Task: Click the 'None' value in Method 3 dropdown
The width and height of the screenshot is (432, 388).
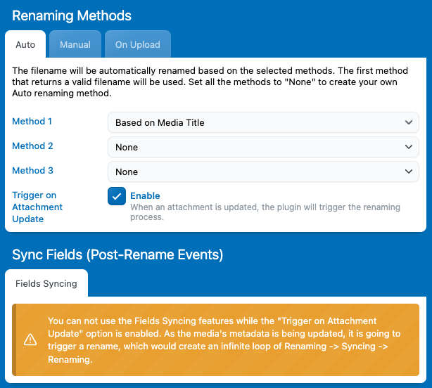Action: click(x=127, y=172)
